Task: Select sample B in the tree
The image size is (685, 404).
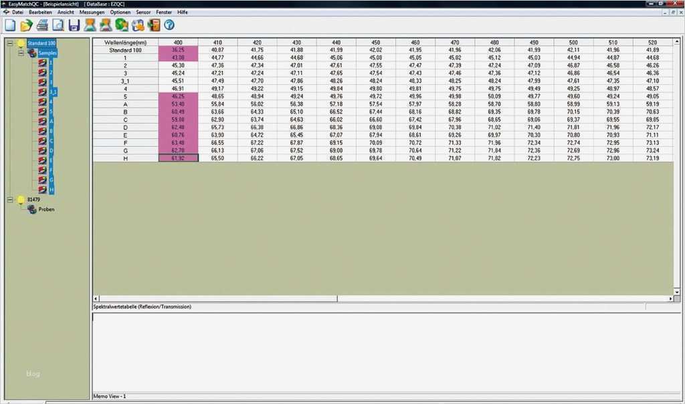Action: coord(51,131)
